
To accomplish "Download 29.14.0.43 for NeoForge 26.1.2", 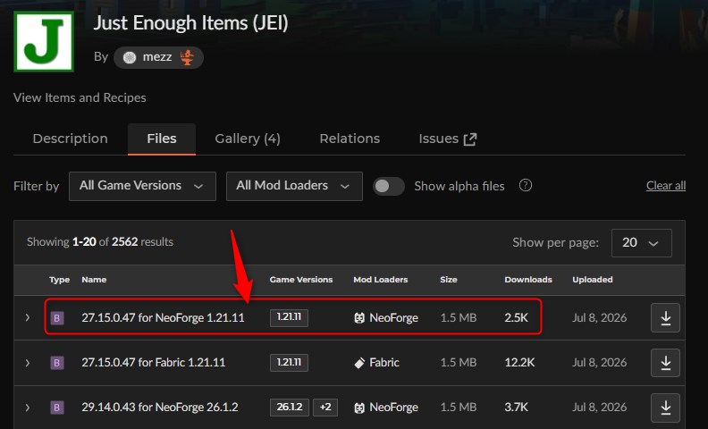I will [665, 408].
